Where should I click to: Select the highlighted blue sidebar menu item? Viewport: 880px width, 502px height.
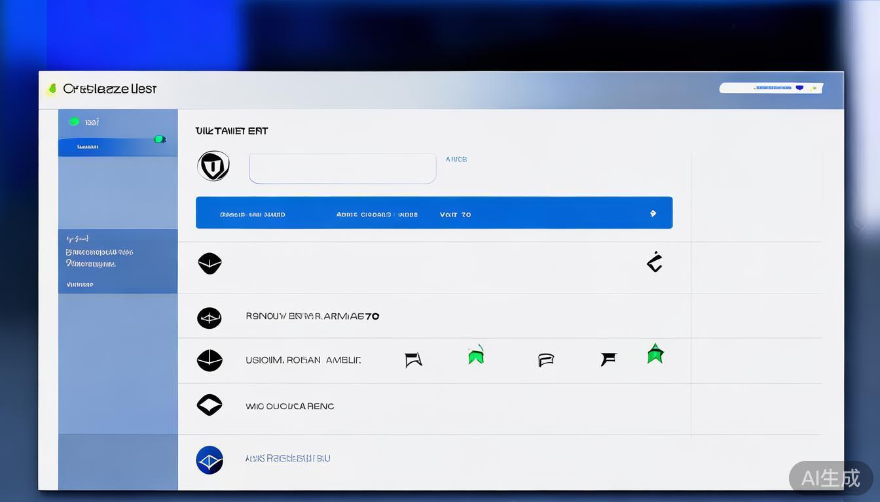(111, 146)
